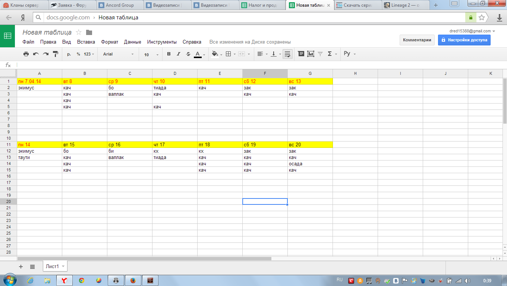Star the document Новая таблица
507x286 pixels.
point(79,32)
